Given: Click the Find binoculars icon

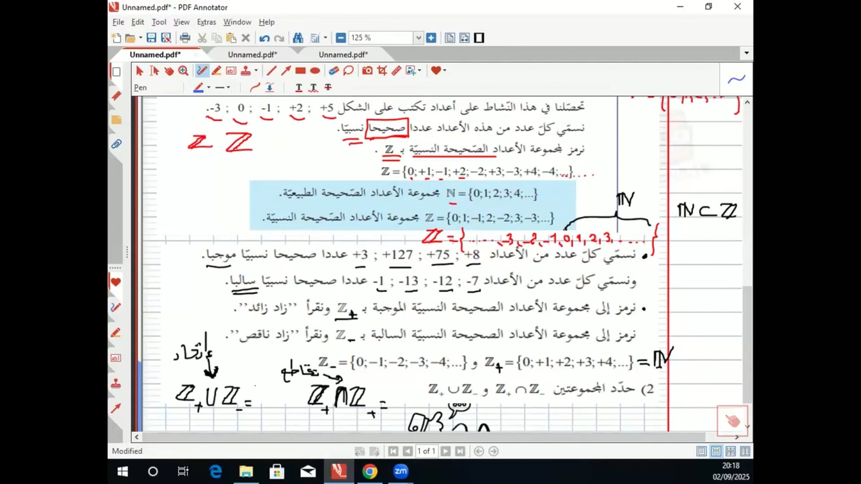Looking at the screenshot, I should [298, 38].
